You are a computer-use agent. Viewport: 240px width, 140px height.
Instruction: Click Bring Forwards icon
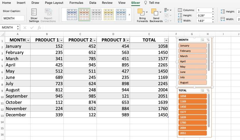tap(141, 12)
